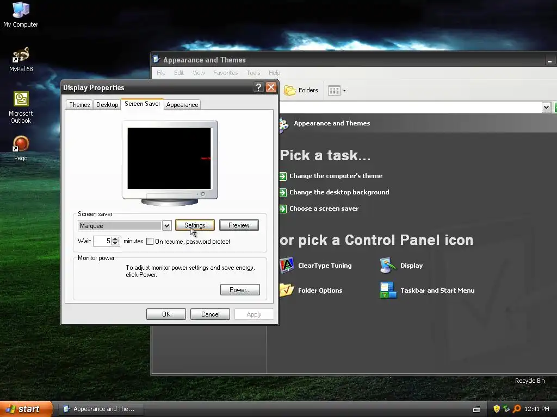Open the Edit menu
557x417 pixels.
179,73
